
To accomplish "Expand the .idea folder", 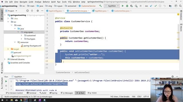I will click(8, 18).
